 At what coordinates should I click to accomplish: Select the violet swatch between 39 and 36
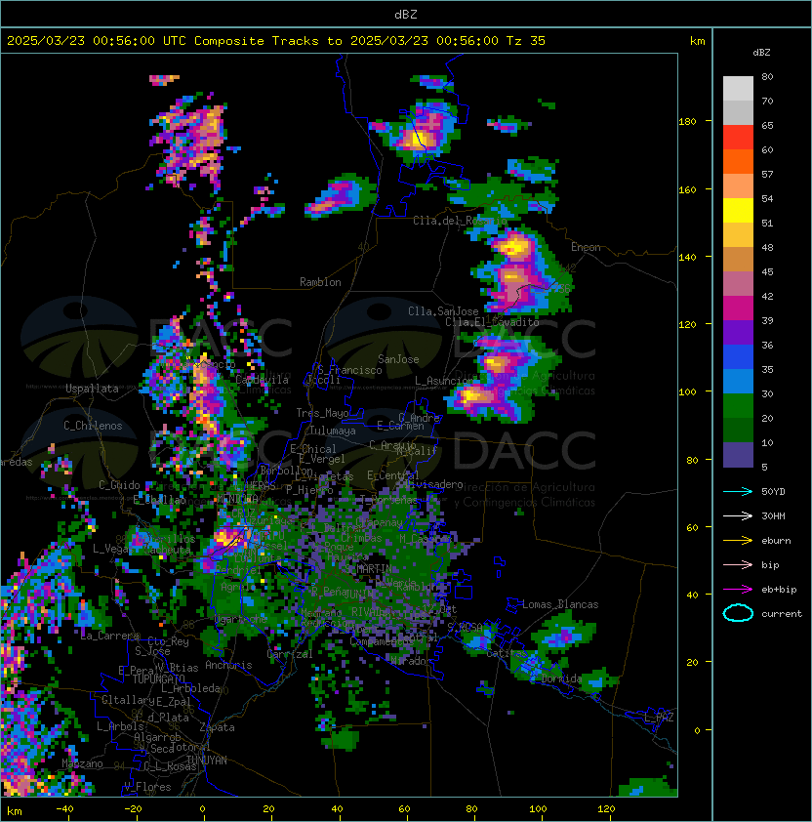click(738, 333)
